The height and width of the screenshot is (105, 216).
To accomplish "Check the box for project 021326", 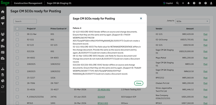I will point(17,51).
